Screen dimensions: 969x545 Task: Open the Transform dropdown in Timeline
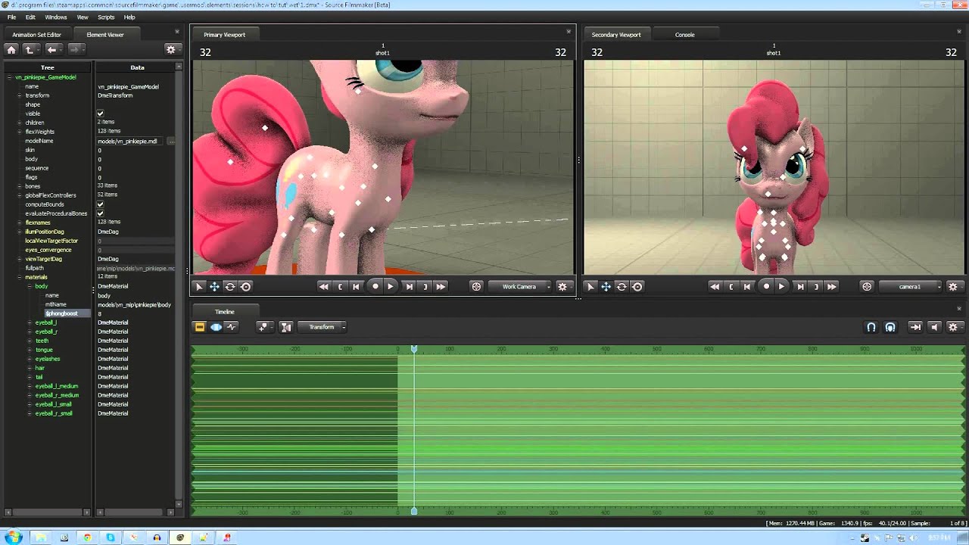[322, 327]
